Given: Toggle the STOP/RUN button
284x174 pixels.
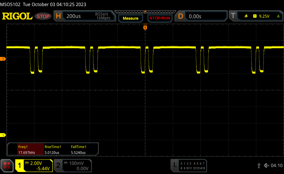Looking at the screenshot, I should [160, 18].
